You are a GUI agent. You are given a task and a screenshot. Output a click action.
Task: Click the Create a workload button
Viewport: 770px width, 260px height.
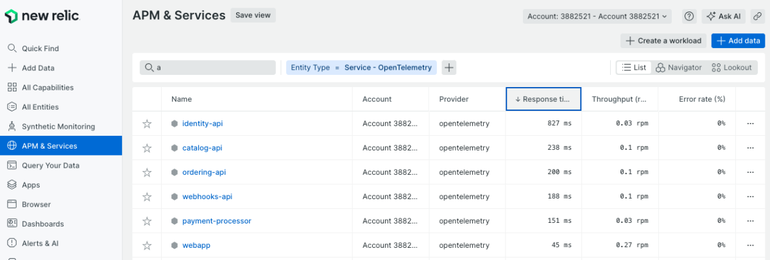[x=663, y=40]
